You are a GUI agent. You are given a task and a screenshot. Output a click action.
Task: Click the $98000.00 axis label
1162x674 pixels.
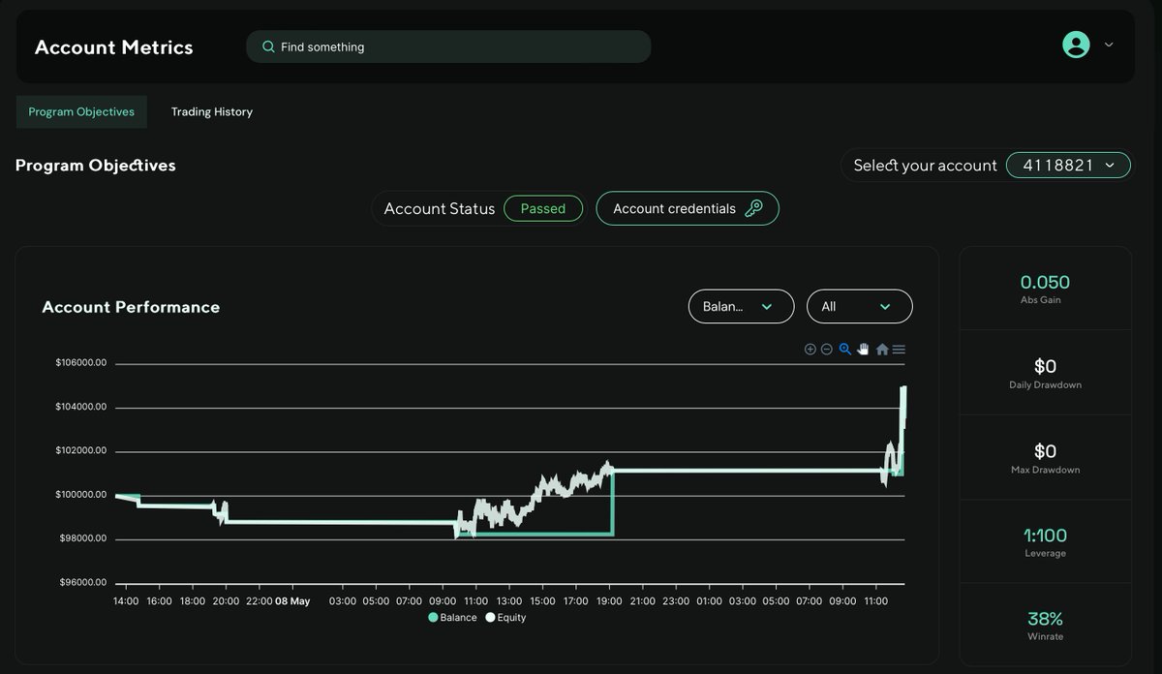click(81, 538)
